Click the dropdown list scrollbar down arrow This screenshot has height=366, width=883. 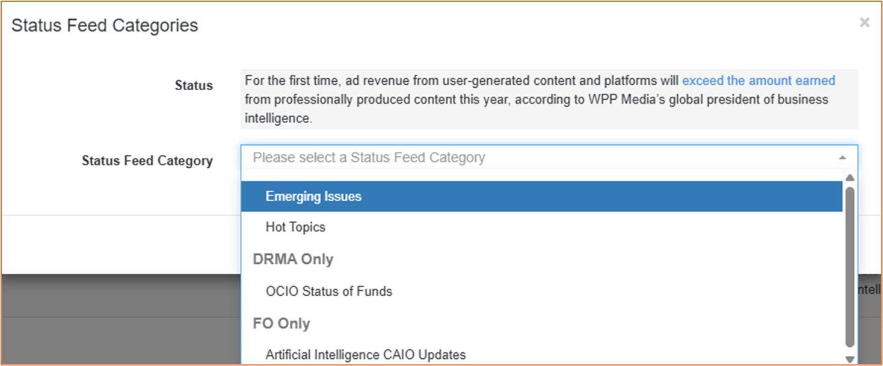(x=850, y=359)
